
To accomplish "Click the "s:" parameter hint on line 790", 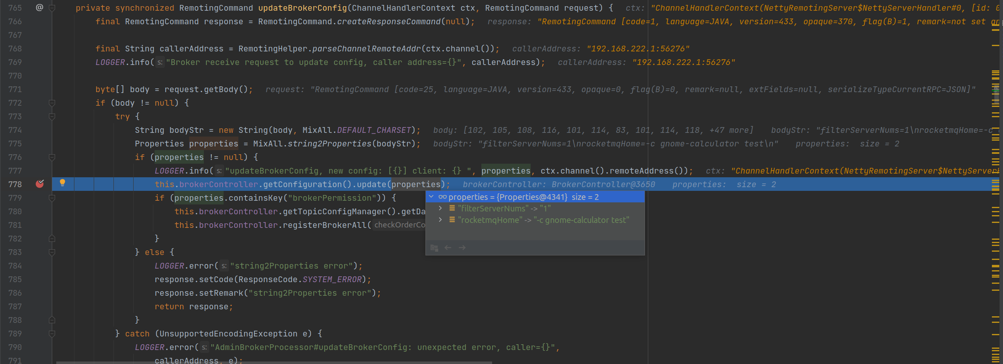I will (x=204, y=347).
